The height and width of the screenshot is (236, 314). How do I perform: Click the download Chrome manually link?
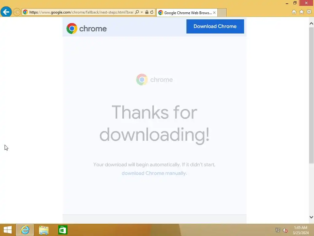154,173
